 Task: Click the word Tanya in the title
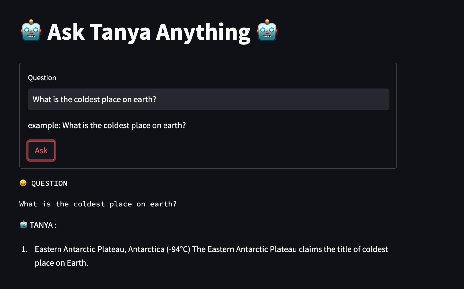[x=120, y=32]
